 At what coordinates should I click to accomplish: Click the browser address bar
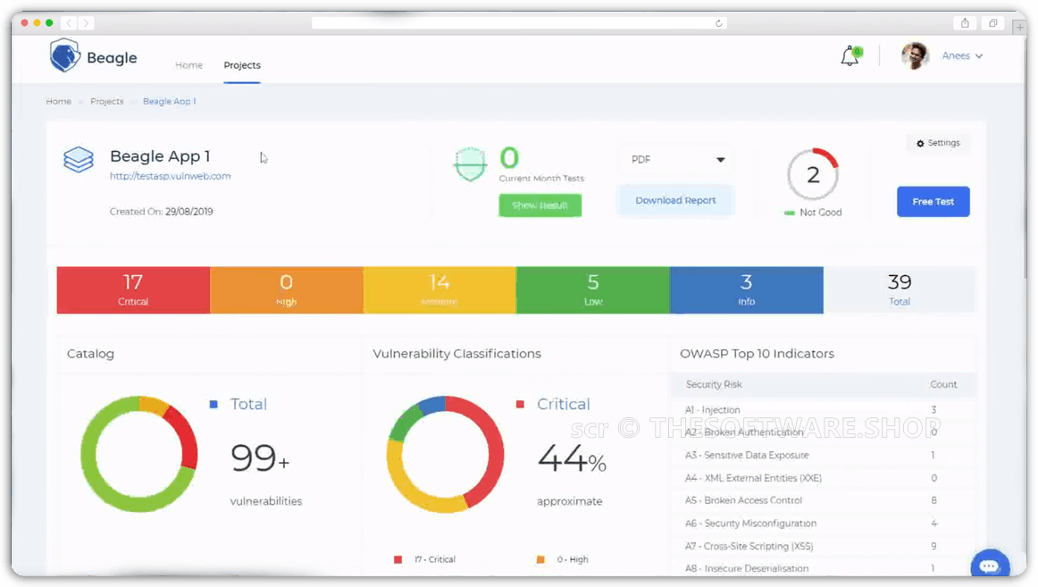[x=519, y=23]
